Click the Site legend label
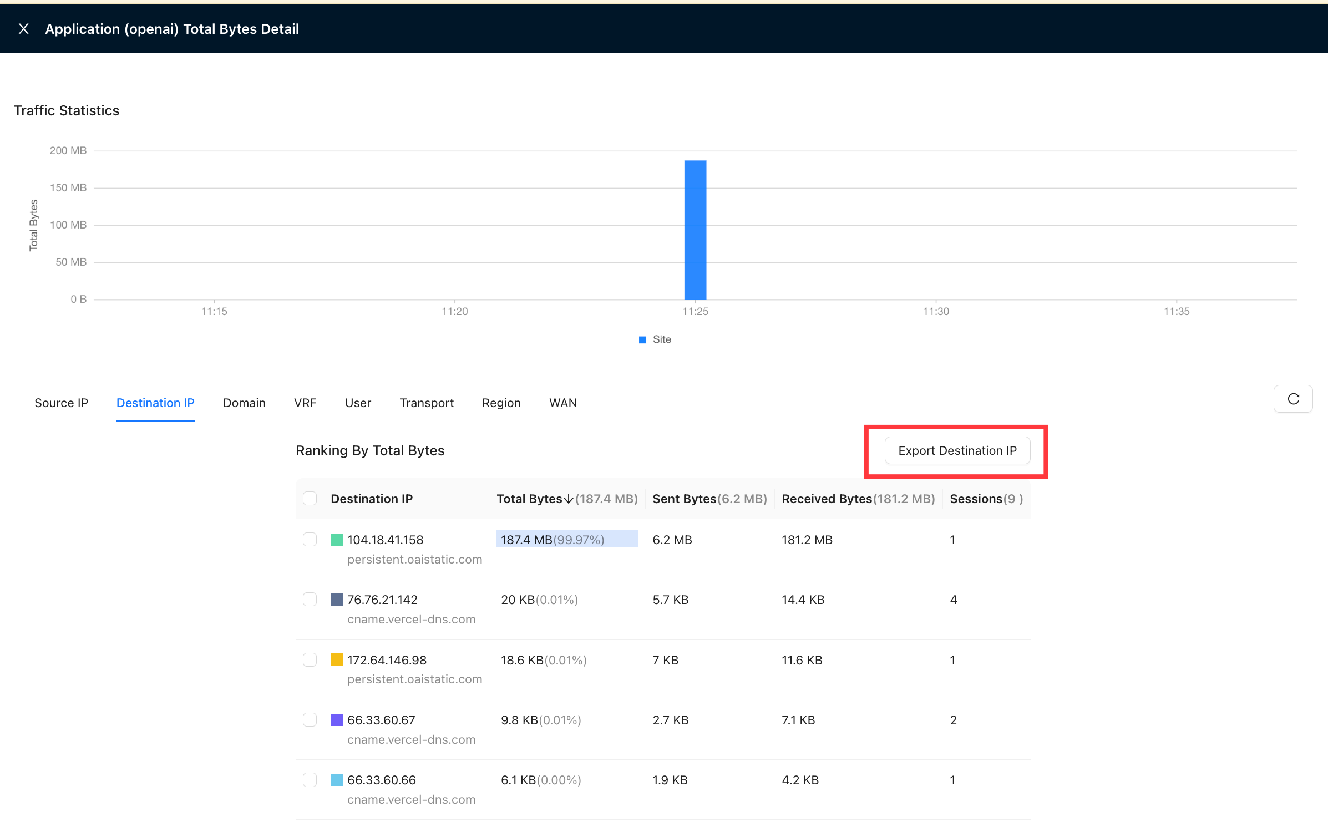This screenshot has height=822, width=1328. click(x=662, y=339)
